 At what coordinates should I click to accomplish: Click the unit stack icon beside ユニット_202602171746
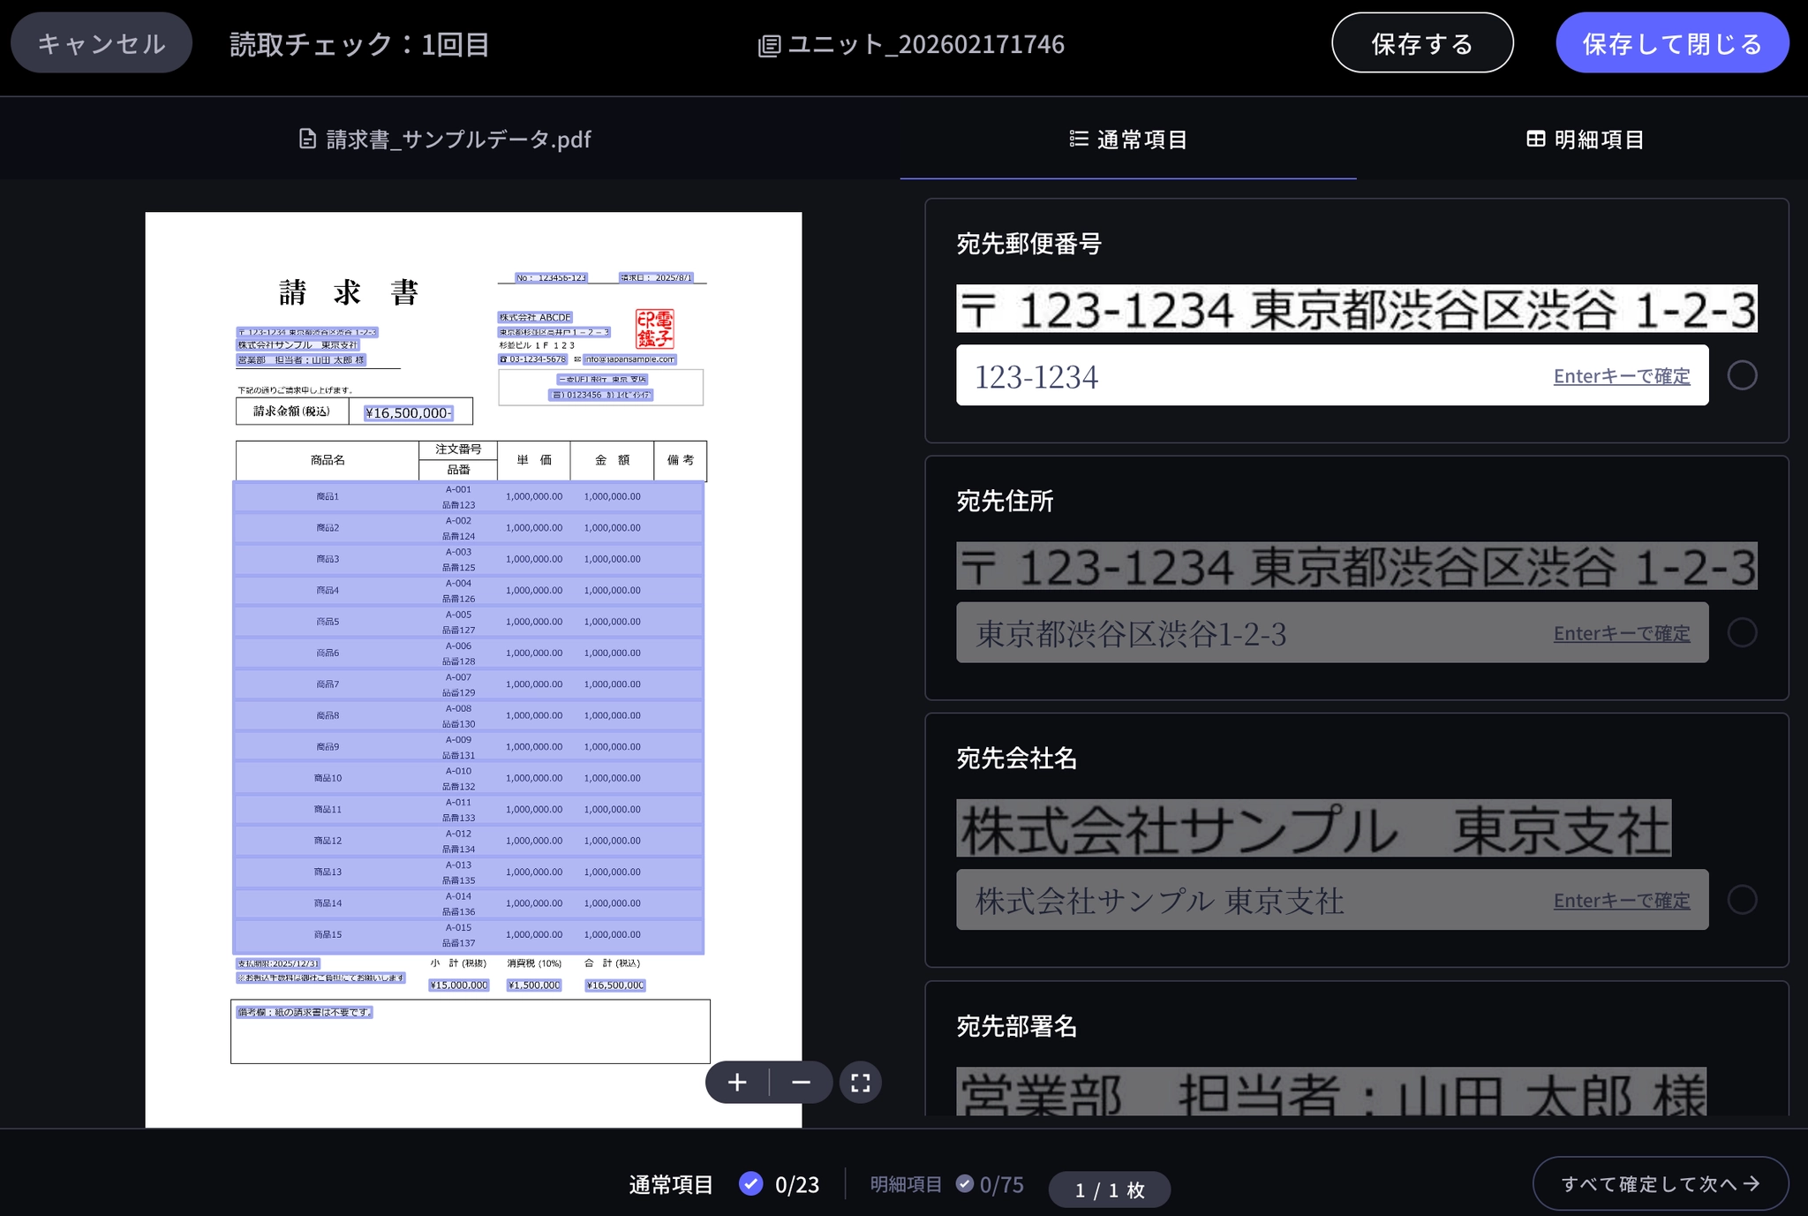(769, 46)
